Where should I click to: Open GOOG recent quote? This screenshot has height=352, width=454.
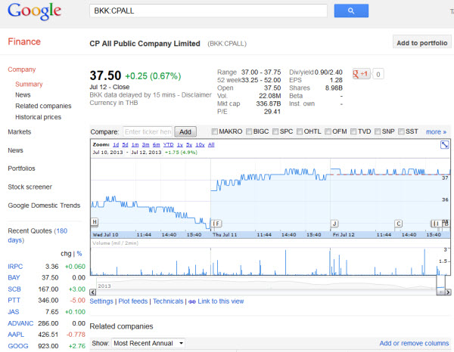pos(18,346)
